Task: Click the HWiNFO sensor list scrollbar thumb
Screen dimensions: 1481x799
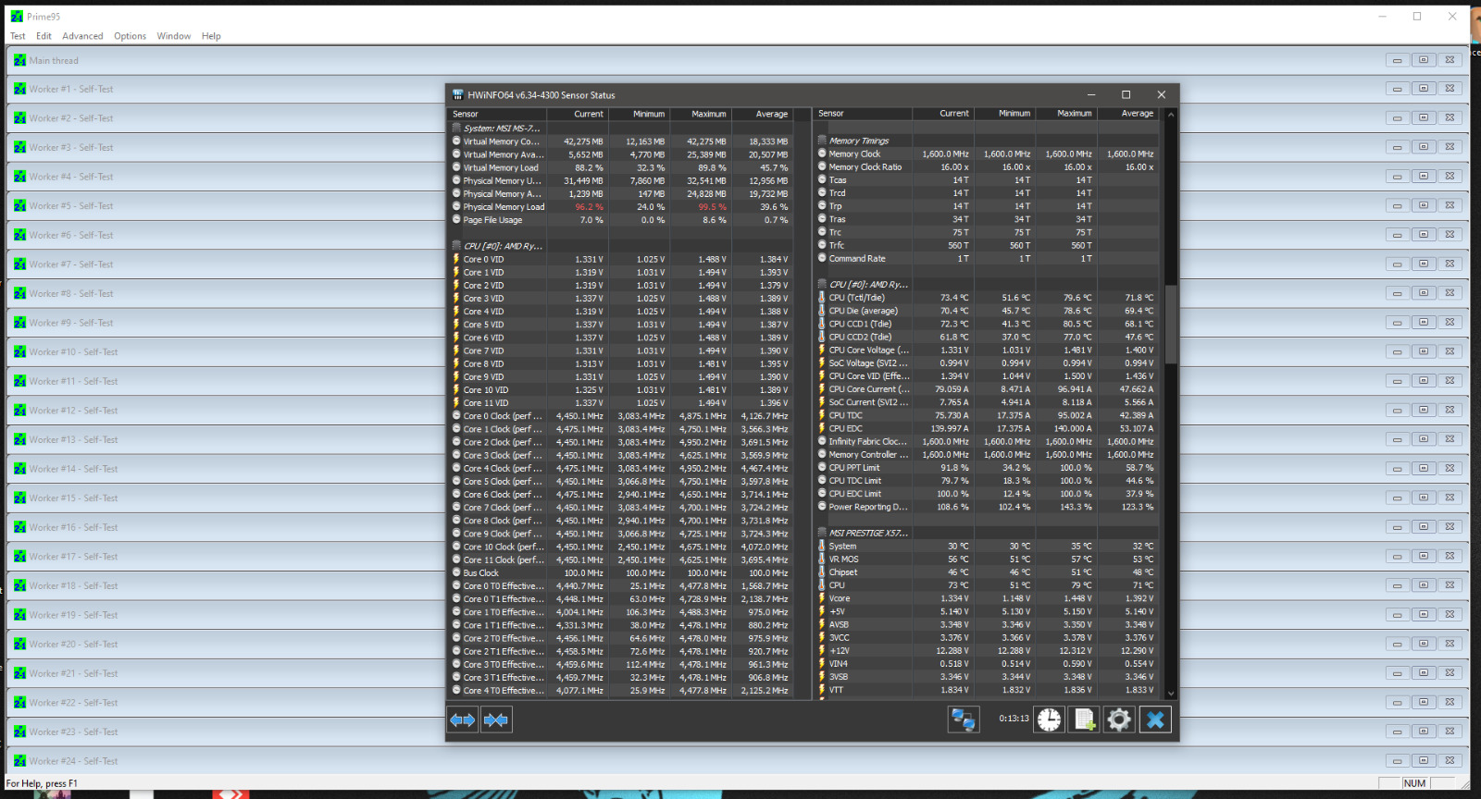Action: coord(1171,324)
